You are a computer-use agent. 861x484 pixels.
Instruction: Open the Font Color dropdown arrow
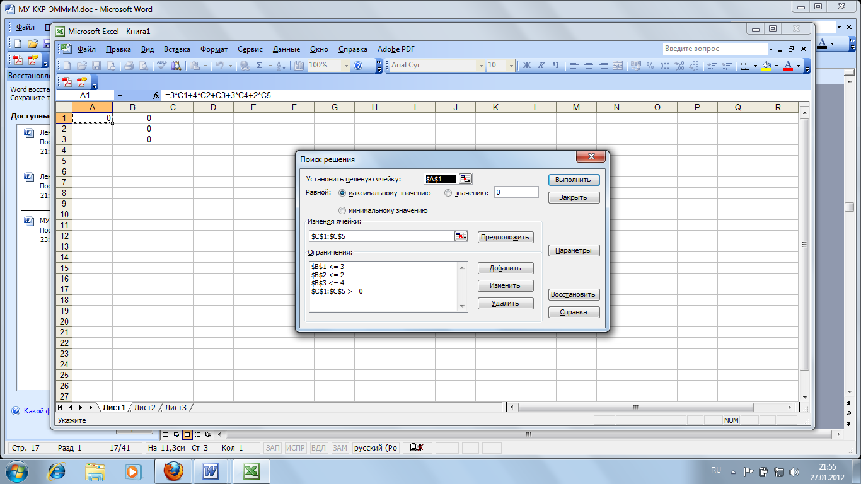798,65
